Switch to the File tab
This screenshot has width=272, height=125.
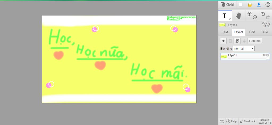coord(265,32)
